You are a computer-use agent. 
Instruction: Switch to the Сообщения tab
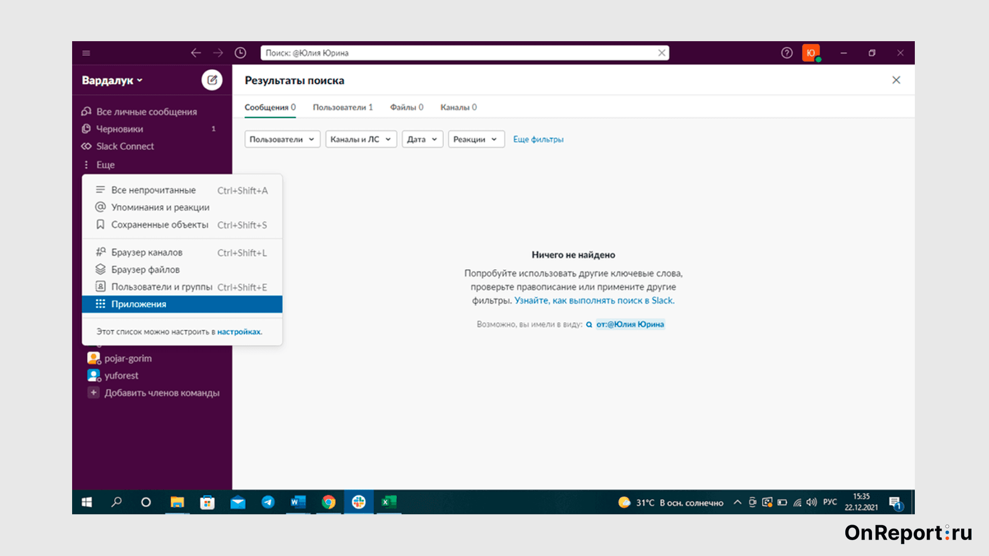(x=270, y=107)
